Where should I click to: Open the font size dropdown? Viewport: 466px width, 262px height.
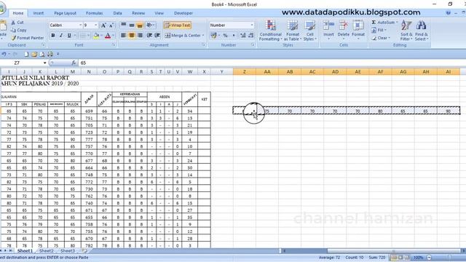click(x=95, y=25)
